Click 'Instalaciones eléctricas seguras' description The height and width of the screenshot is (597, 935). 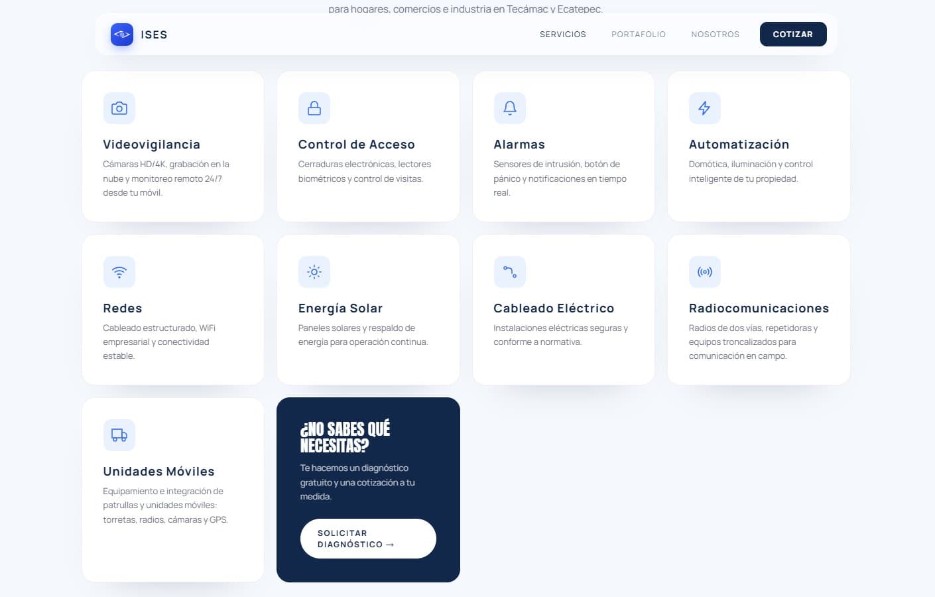click(x=560, y=335)
